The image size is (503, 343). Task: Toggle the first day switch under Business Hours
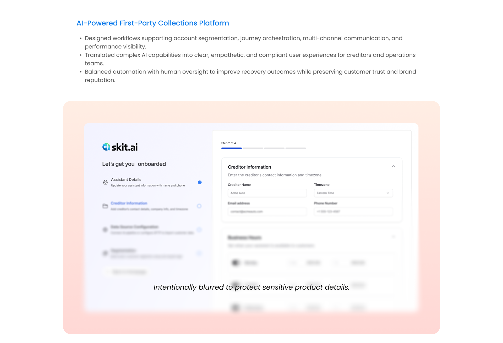coord(236,263)
